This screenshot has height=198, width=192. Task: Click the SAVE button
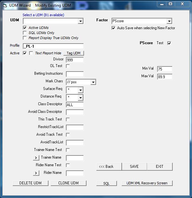pyautogui.click(x=134, y=167)
